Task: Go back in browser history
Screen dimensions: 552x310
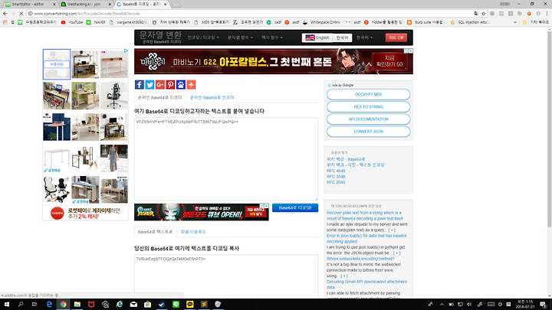Action: click(x=5, y=13)
